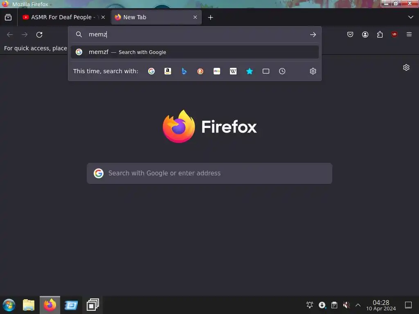Open search settings gear in dropdown
The image size is (419, 314).
click(313, 71)
